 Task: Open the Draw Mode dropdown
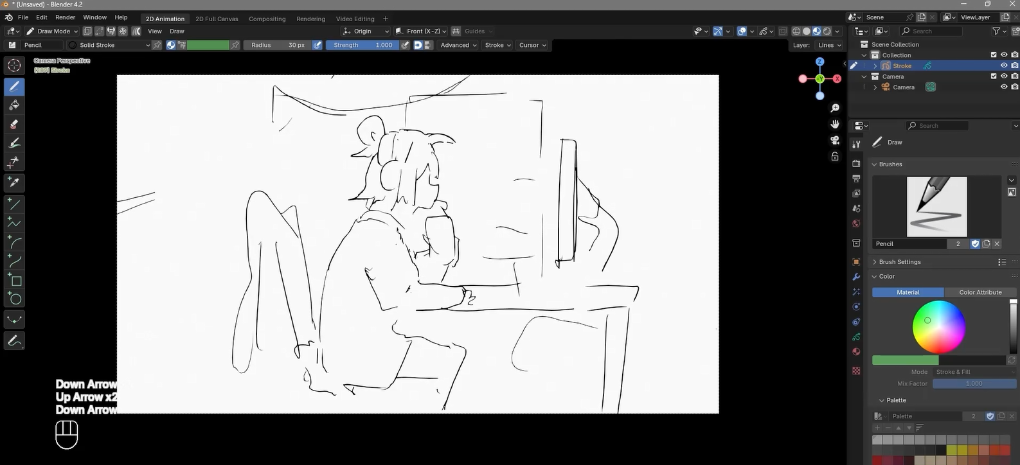coord(52,31)
